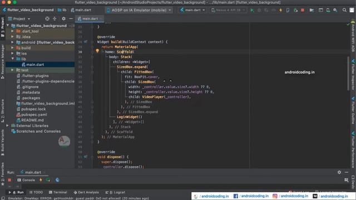356x200 pixels.
Task: Open the Nexus device target dropdown
Action: (x=228, y=10)
